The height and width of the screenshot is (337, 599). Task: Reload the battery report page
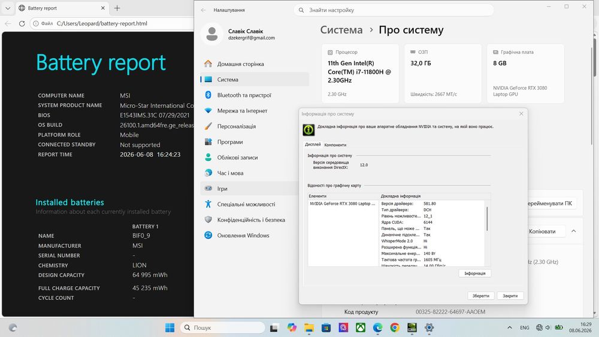tap(22, 24)
